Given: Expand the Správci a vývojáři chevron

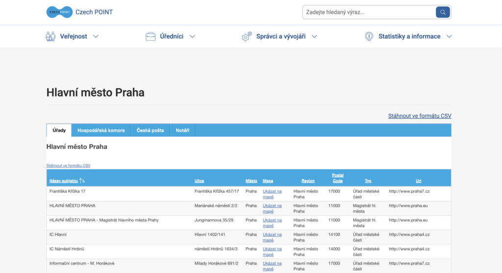Looking at the screenshot, I should coord(314,36).
